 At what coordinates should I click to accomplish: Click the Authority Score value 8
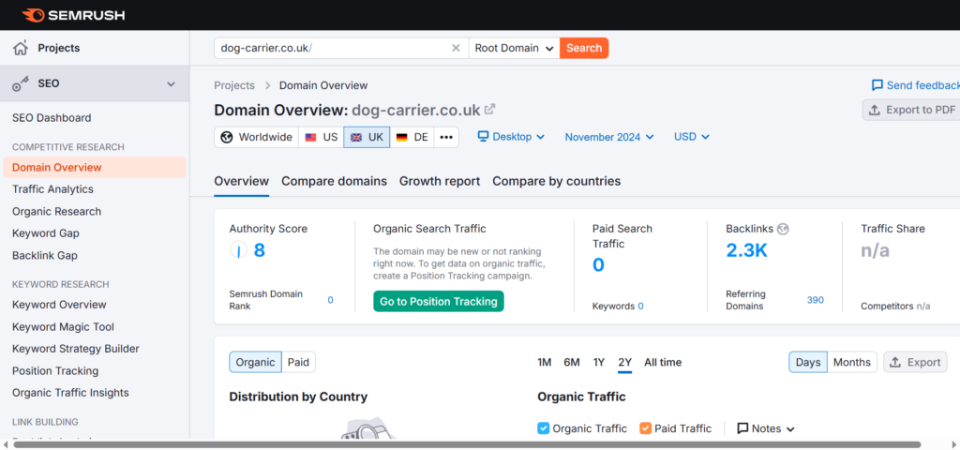(x=260, y=250)
